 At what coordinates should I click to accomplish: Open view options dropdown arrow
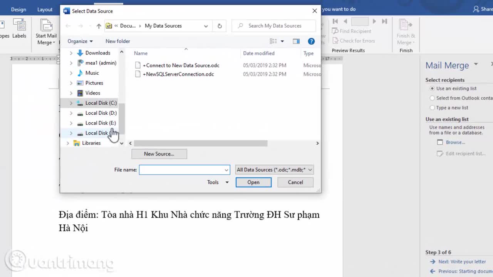[x=282, y=41]
